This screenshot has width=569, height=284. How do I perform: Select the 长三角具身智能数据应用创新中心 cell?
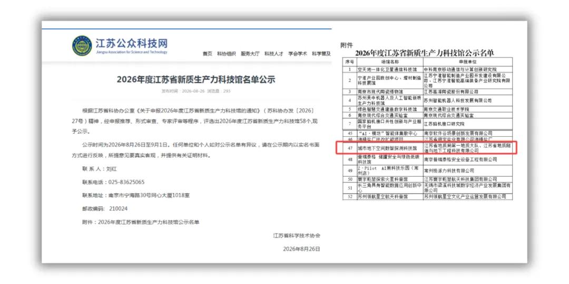[389, 188]
